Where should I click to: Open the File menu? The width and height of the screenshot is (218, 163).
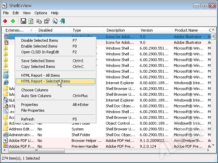(6, 13)
